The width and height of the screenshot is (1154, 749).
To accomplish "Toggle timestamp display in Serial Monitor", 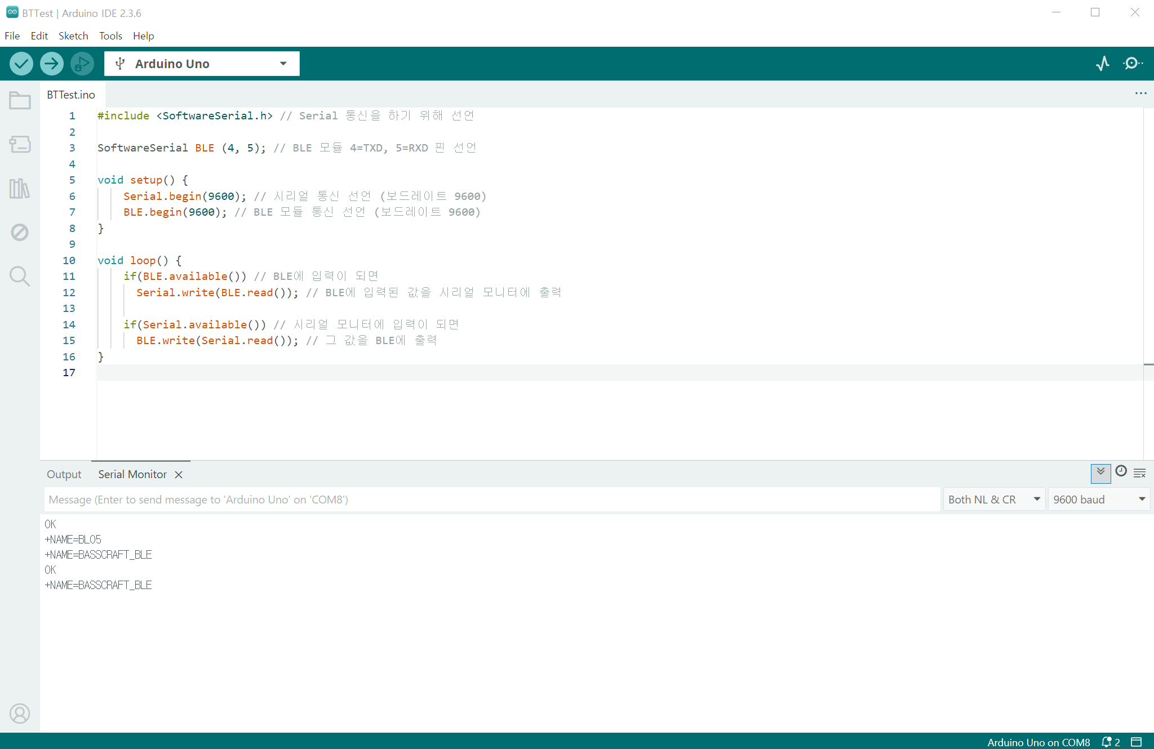I will (1121, 471).
